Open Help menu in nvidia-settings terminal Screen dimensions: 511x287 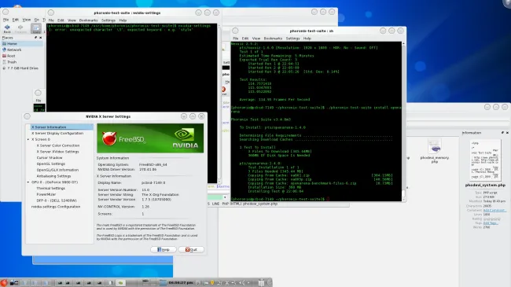[x=123, y=20]
